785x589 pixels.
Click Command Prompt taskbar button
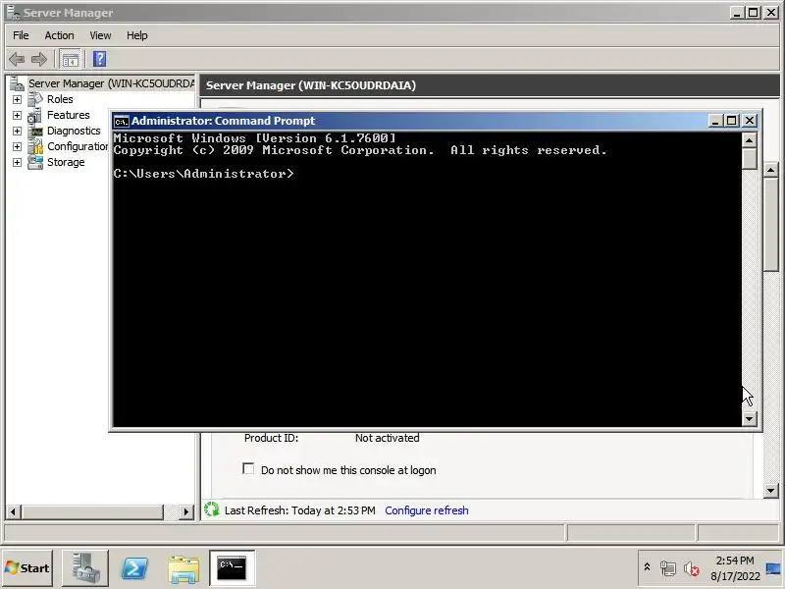(233, 568)
